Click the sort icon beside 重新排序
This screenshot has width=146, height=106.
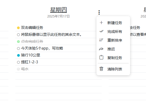[x=101, y=40]
